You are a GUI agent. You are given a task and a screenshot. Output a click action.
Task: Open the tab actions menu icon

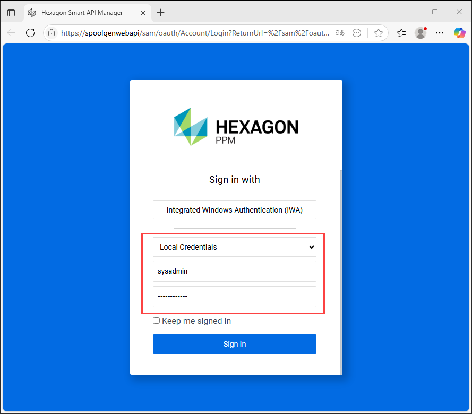[11, 13]
